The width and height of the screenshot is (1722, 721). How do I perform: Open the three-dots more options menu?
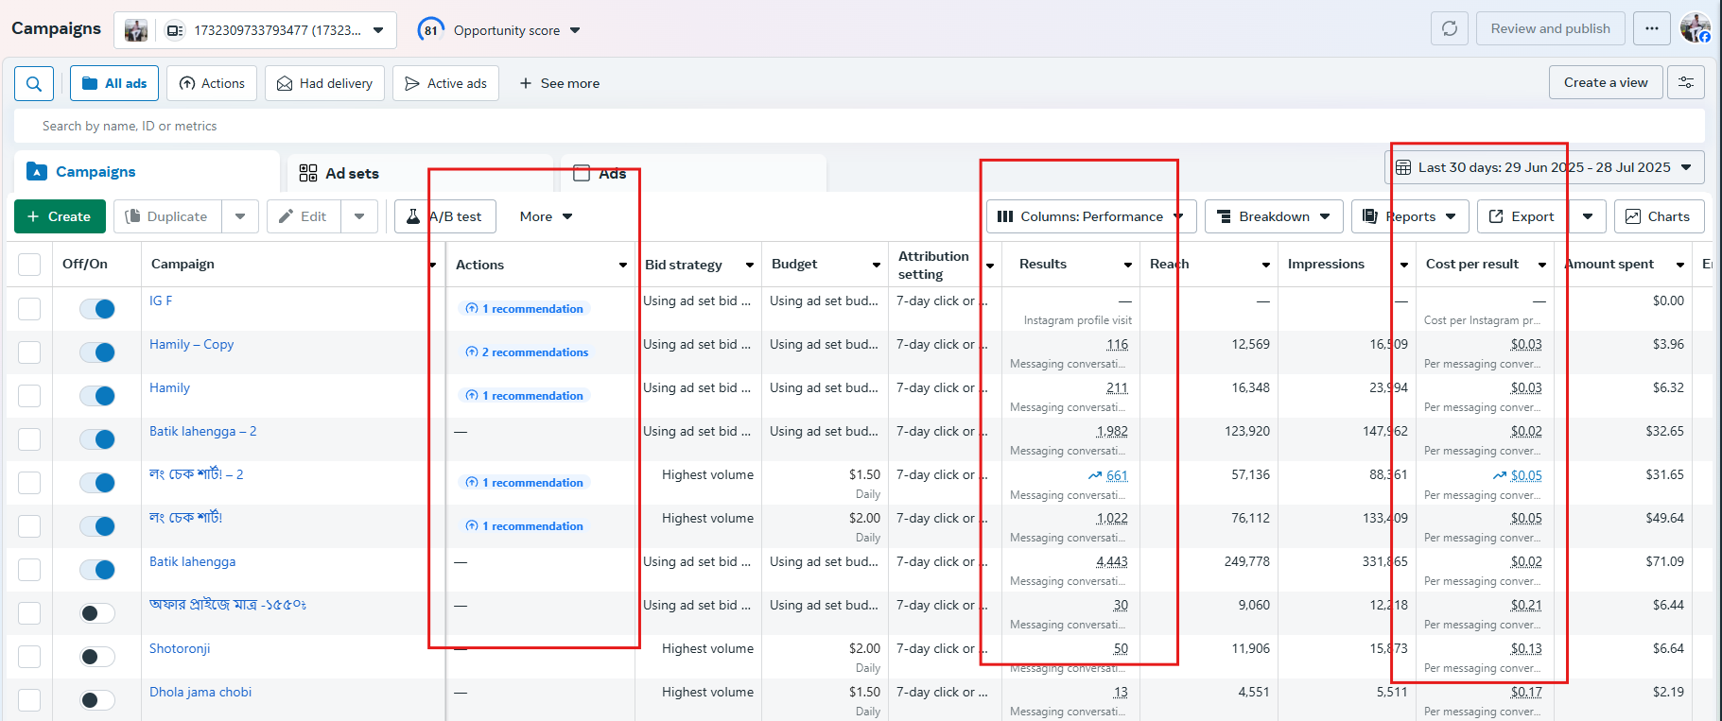click(1651, 28)
